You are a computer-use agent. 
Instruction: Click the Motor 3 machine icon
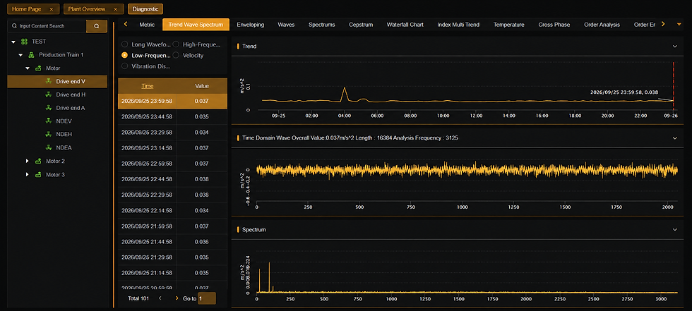coord(38,174)
